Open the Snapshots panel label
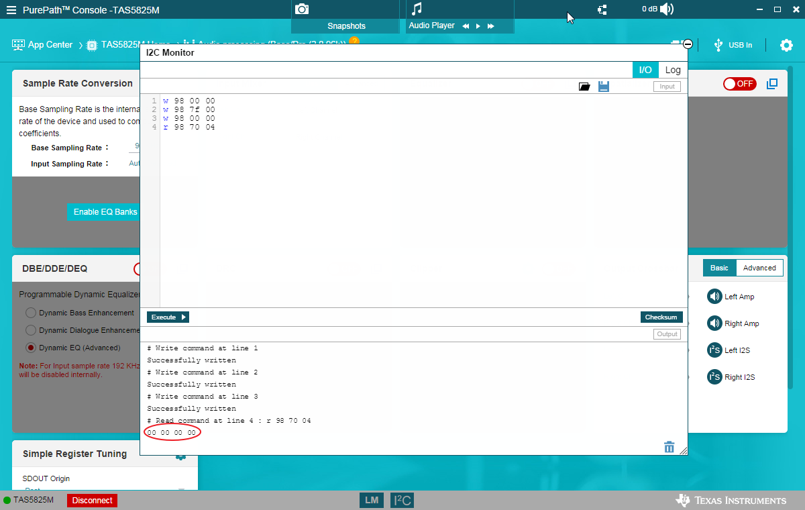The width and height of the screenshot is (805, 510). click(346, 26)
